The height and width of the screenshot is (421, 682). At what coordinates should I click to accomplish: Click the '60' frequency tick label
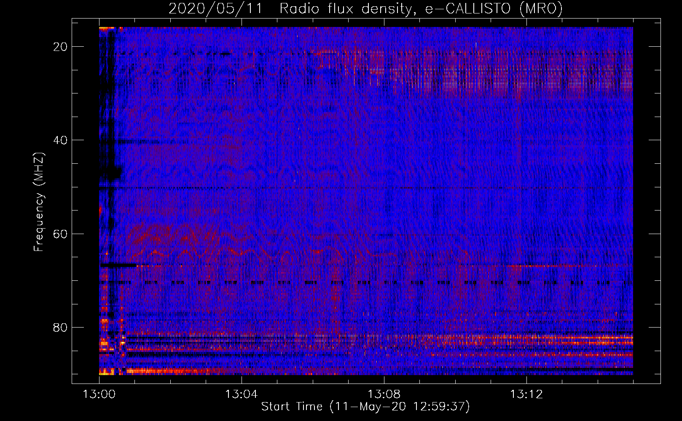click(x=60, y=234)
